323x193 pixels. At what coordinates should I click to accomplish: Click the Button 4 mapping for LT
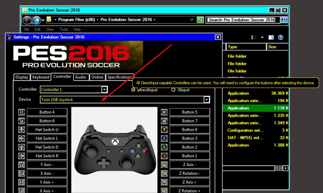click(47, 112)
